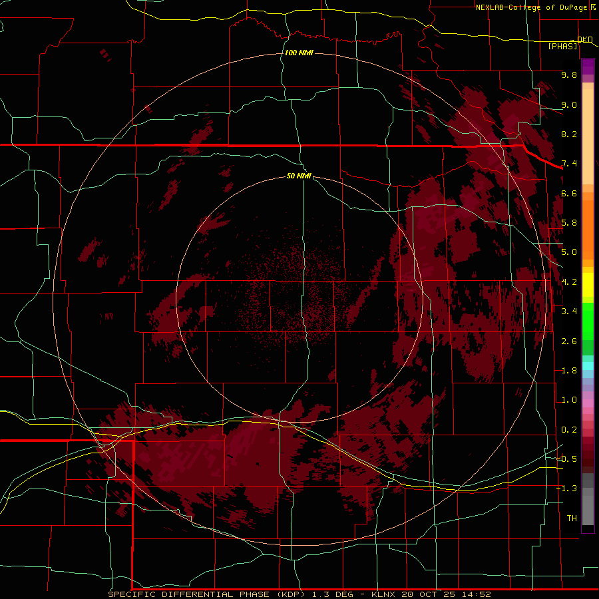
Task: Select the pale peach band of the color bar
Action: pyautogui.click(x=588, y=136)
